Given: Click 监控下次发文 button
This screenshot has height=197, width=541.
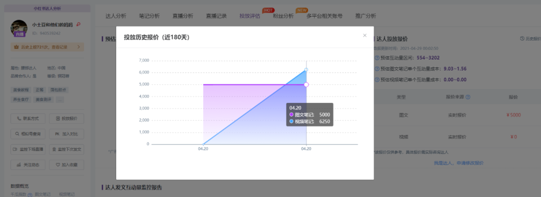Looking at the screenshot, I should (67, 149).
